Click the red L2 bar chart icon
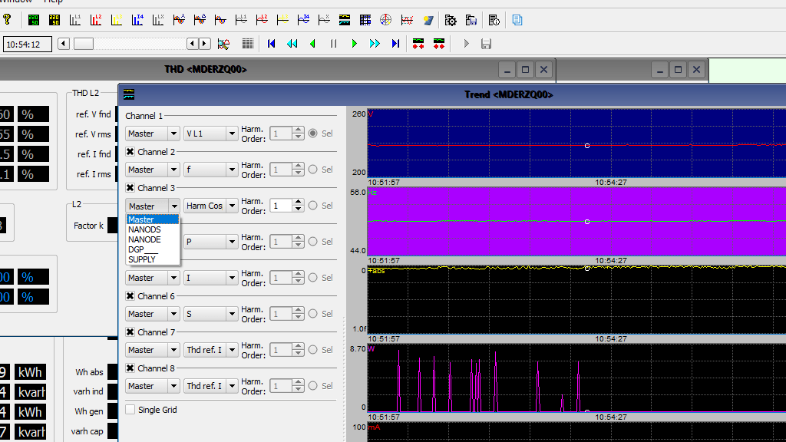786x442 pixels. pyautogui.click(x=96, y=20)
